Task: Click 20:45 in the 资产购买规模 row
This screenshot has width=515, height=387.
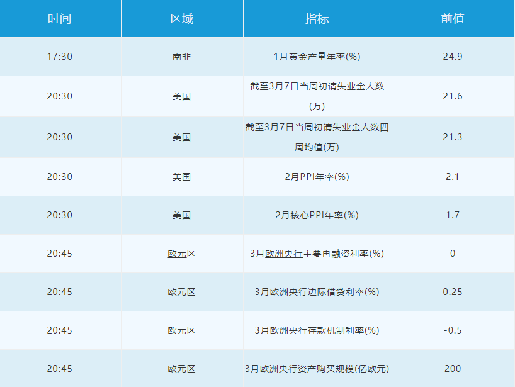Action: tap(59, 369)
